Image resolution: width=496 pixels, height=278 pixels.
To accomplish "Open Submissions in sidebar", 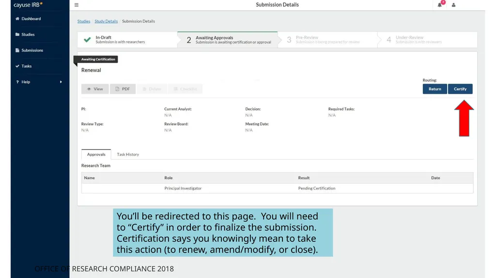I will [32, 50].
